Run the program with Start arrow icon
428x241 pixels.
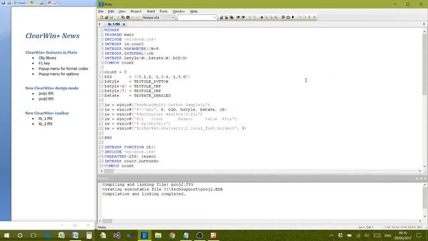click(x=293, y=17)
